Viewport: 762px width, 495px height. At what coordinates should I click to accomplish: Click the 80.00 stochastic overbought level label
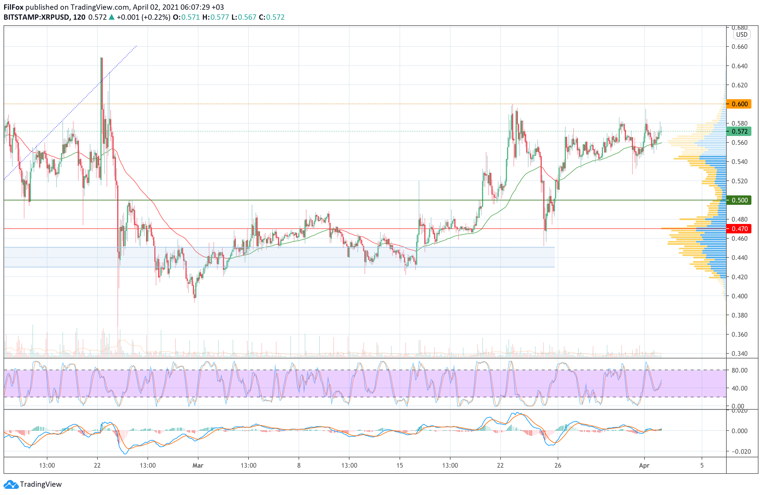click(739, 371)
